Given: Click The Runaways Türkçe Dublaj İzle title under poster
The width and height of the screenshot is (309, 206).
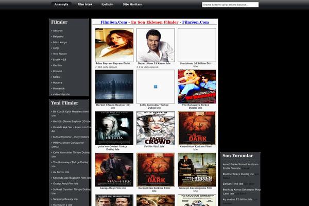Looking at the screenshot, I should coord(196,107).
